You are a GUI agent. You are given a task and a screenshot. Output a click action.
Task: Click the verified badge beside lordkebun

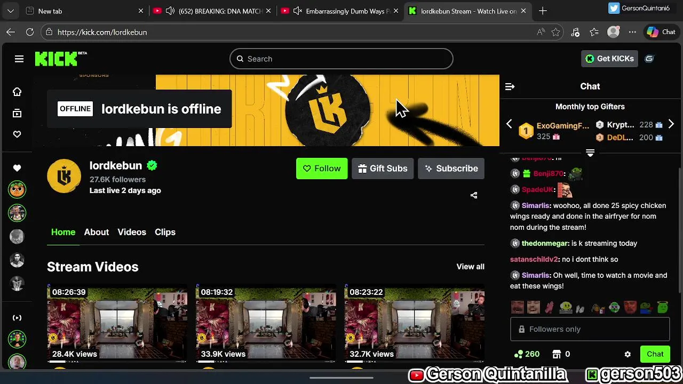pos(152,166)
